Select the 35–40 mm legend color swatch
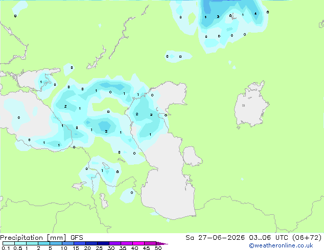The image size is (324, 250). coord(127,243)
